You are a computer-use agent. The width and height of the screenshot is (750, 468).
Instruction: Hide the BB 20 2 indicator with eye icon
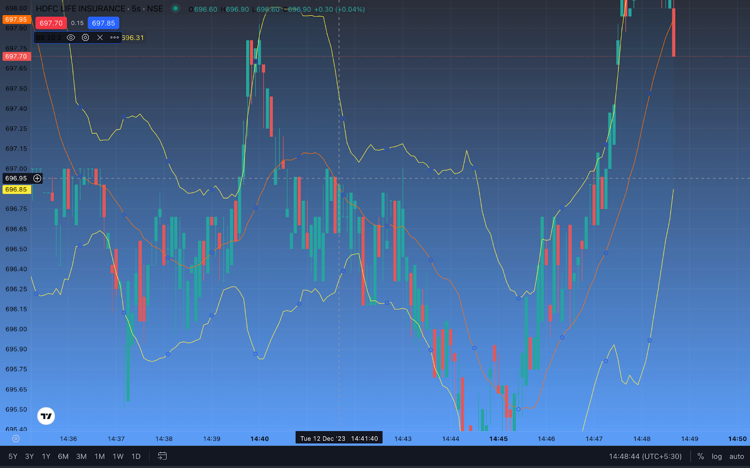[x=71, y=37]
